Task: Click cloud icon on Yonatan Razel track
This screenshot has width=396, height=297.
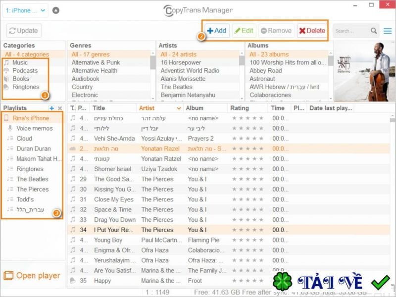Action: pyautogui.click(x=73, y=148)
